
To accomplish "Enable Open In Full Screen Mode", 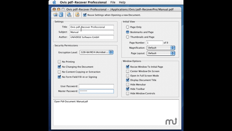I will (127, 75).
